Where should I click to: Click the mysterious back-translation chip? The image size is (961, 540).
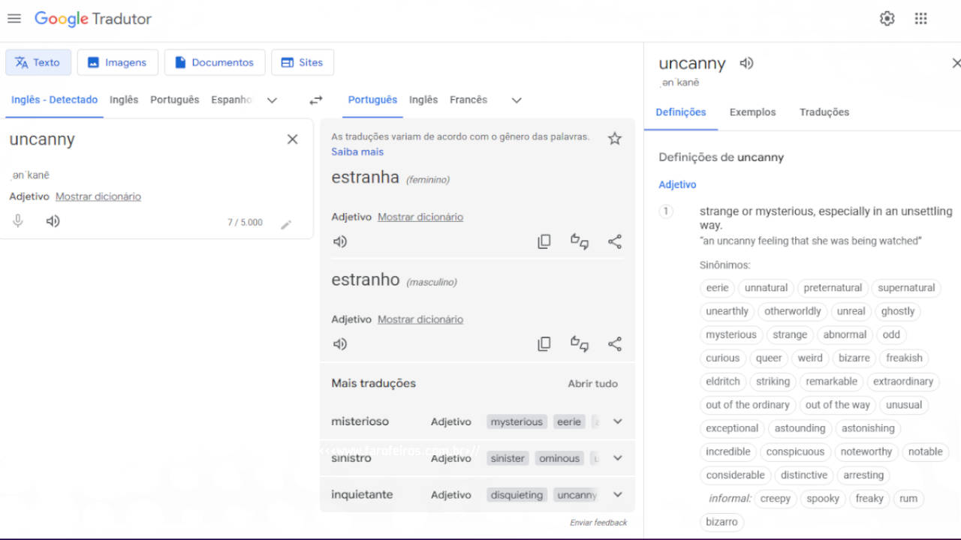tap(517, 422)
